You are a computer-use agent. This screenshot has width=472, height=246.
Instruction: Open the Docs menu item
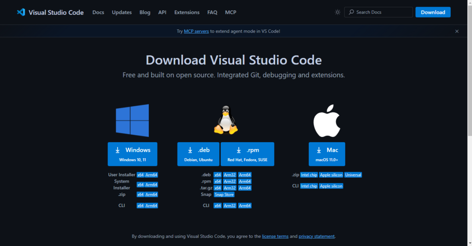[x=98, y=12]
